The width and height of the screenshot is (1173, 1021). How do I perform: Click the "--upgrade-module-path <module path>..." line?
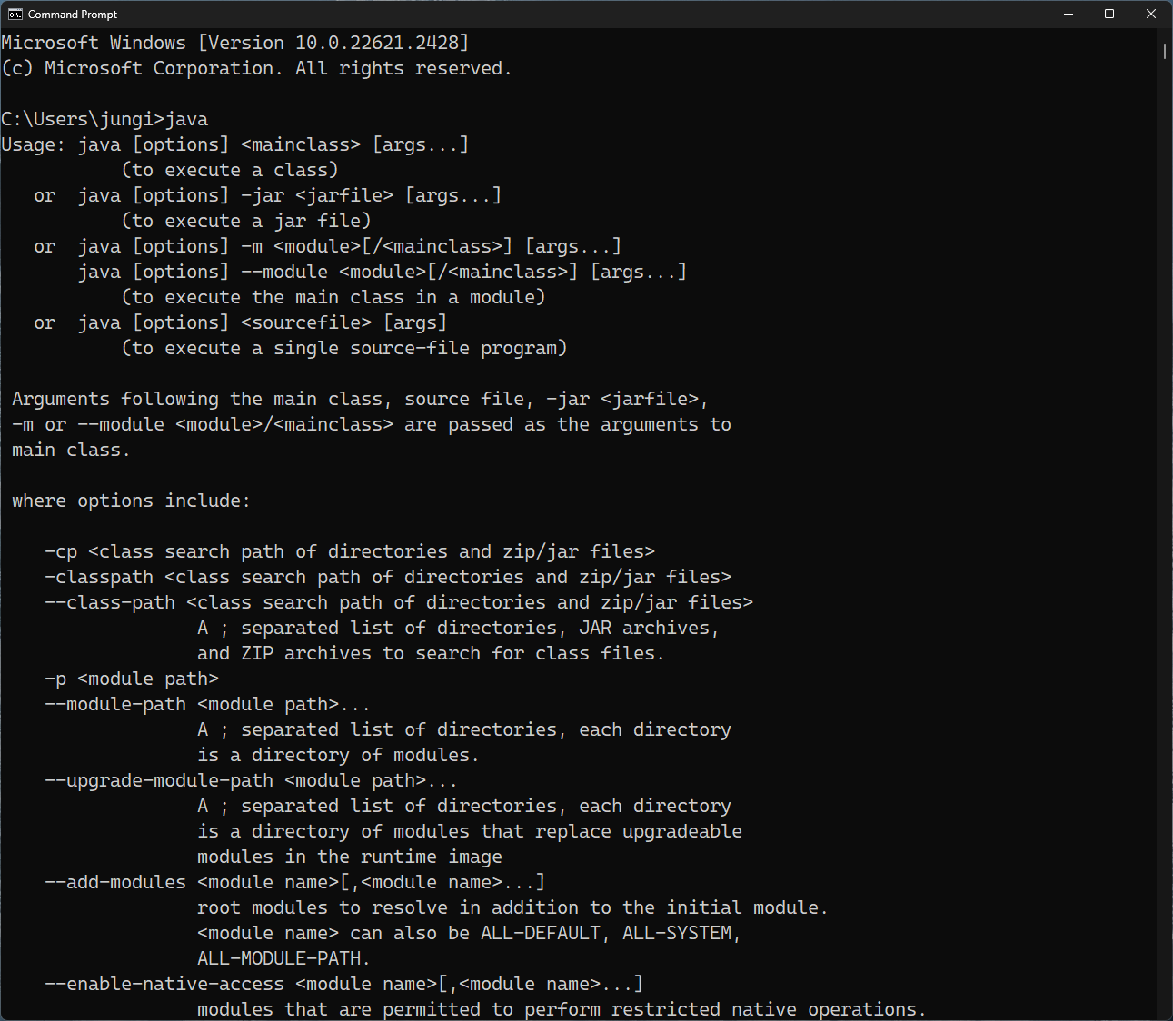pos(251,780)
